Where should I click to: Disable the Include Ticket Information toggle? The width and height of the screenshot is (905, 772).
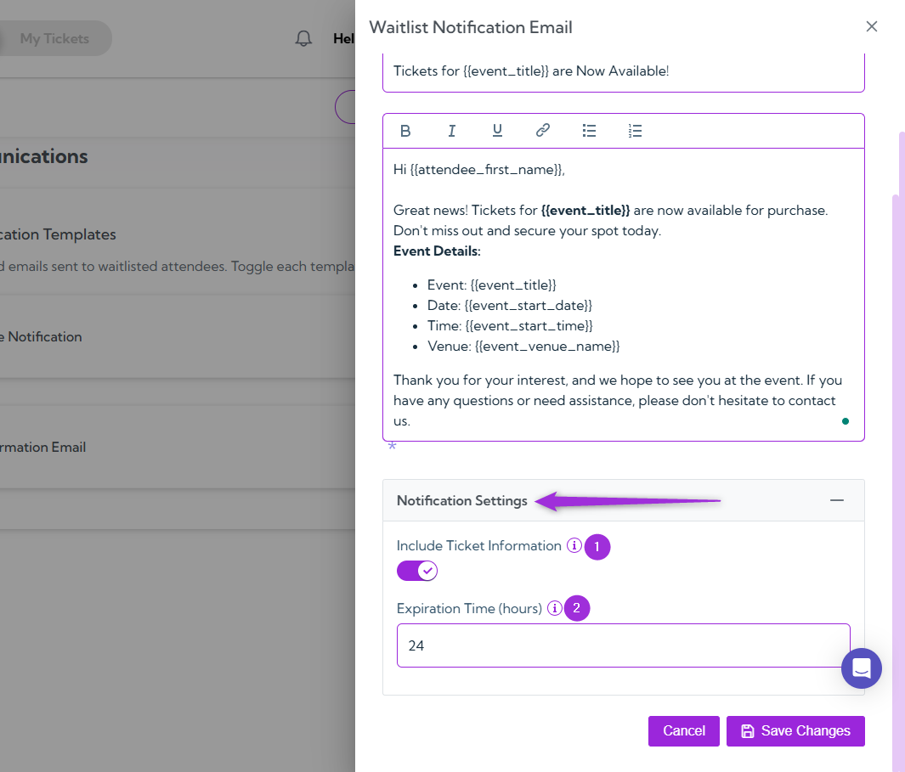coord(416,570)
